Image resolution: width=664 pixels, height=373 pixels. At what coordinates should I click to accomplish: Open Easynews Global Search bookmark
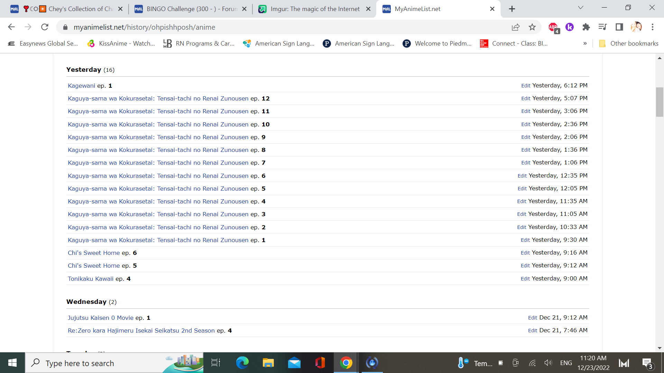[43, 44]
